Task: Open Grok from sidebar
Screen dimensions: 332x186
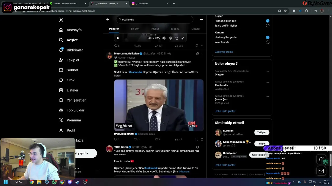Action: 67,80
